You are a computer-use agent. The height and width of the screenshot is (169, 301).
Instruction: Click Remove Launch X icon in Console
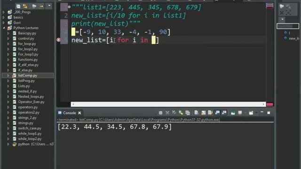pos(167,113)
